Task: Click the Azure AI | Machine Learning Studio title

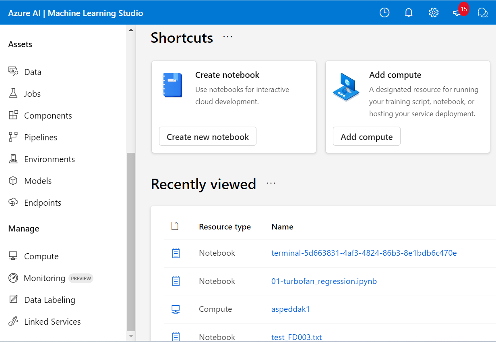Action: 76,13
